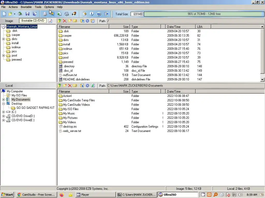Sort image files by Filename column header
The height and width of the screenshot is (198, 265).
point(83,27)
